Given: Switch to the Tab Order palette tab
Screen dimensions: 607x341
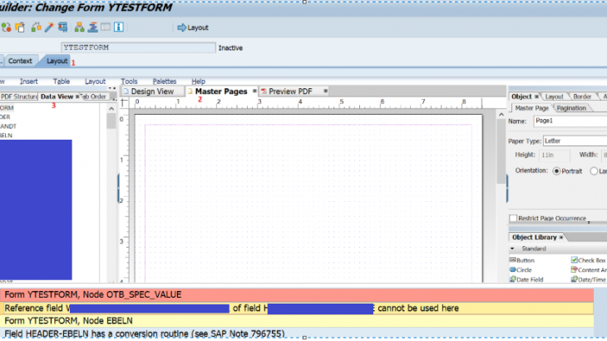Looking at the screenshot, I should tap(94, 96).
